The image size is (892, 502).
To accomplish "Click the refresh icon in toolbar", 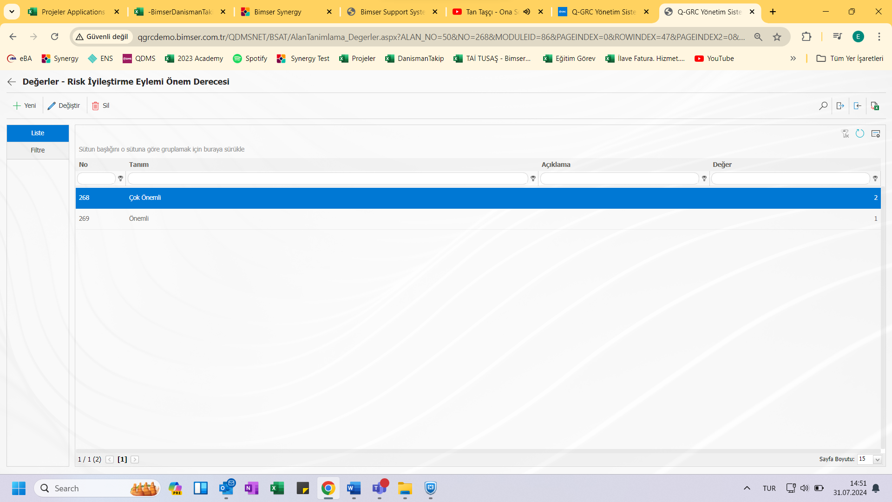I will 860,133.
